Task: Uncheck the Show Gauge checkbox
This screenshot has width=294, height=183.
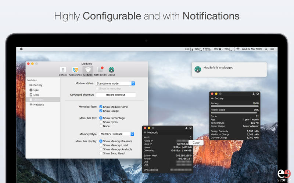Action: [x=101, y=111]
